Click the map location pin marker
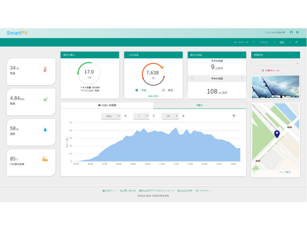Viewport: 307px width, 230px height. pyautogui.click(x=277, y=134)
